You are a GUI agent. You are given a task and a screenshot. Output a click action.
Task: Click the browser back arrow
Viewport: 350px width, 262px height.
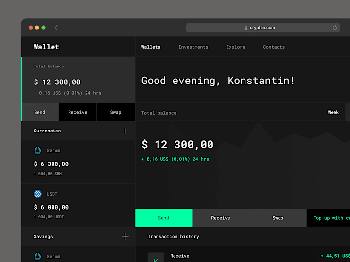tap(56, 27)
